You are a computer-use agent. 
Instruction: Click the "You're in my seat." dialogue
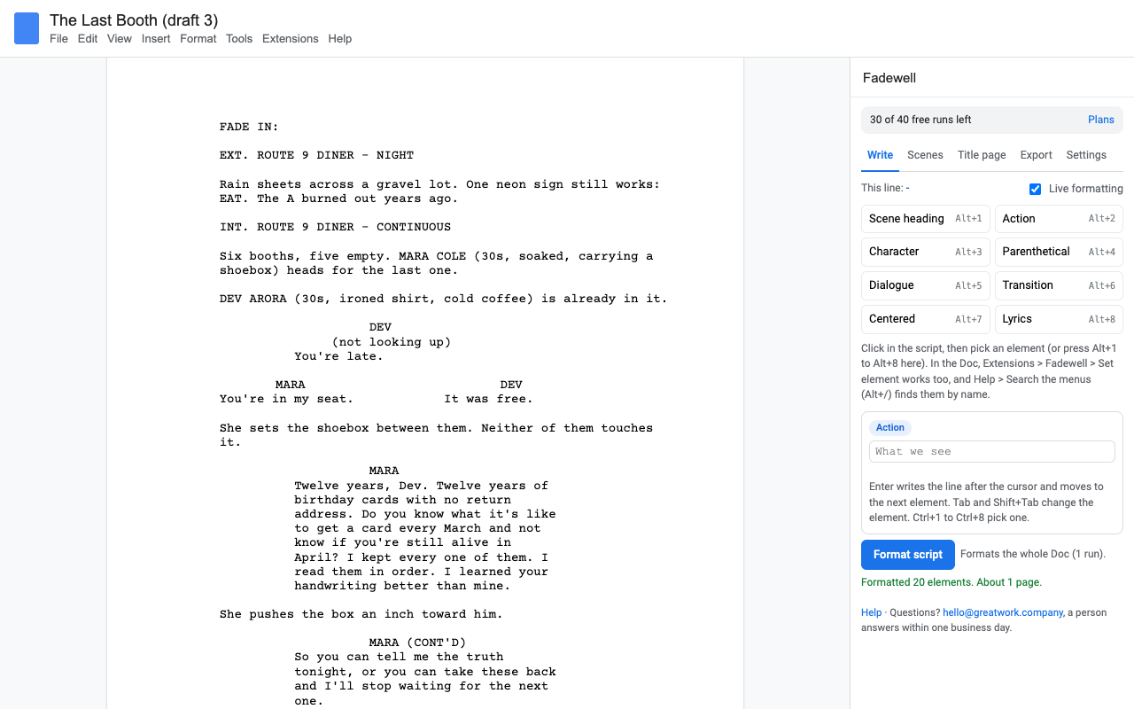(286, 399)
